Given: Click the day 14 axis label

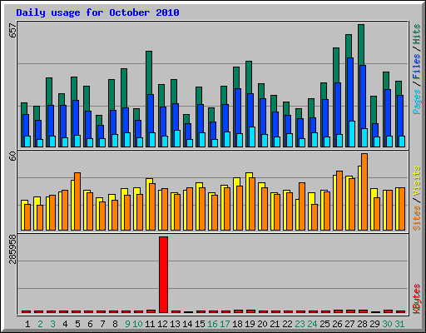Looking at the screenshot, I should 187,324.
